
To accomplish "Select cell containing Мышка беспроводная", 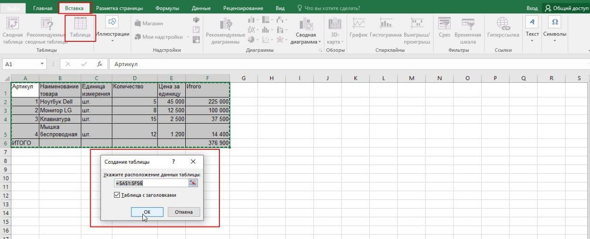I will pos(60,131).
